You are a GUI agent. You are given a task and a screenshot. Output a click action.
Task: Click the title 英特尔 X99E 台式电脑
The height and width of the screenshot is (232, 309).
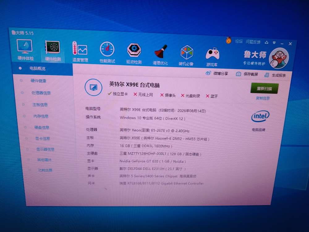coord(134,85)
